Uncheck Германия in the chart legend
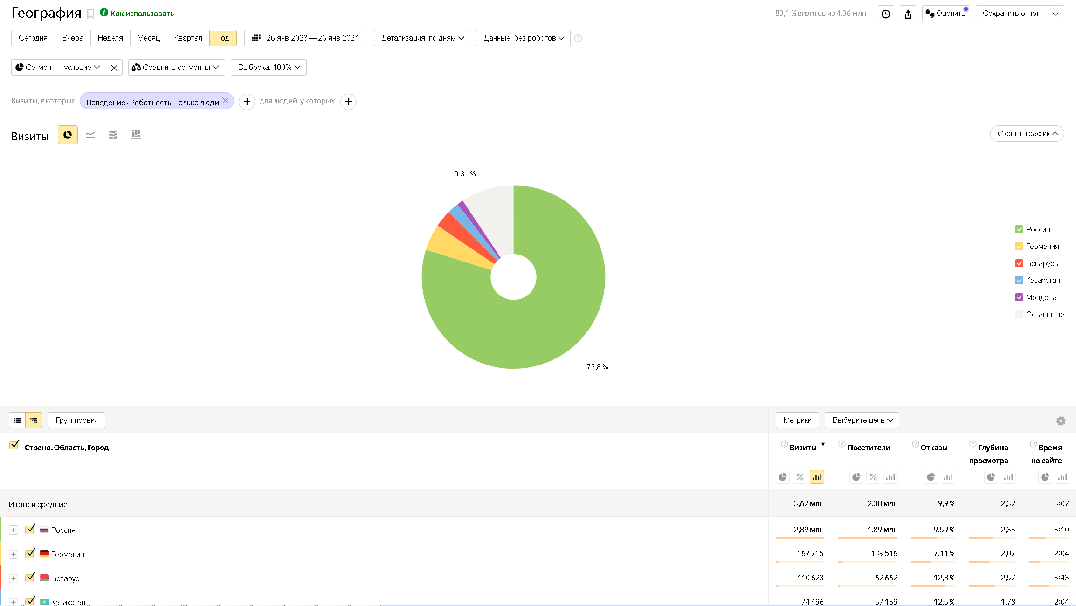 (1019, 247)
